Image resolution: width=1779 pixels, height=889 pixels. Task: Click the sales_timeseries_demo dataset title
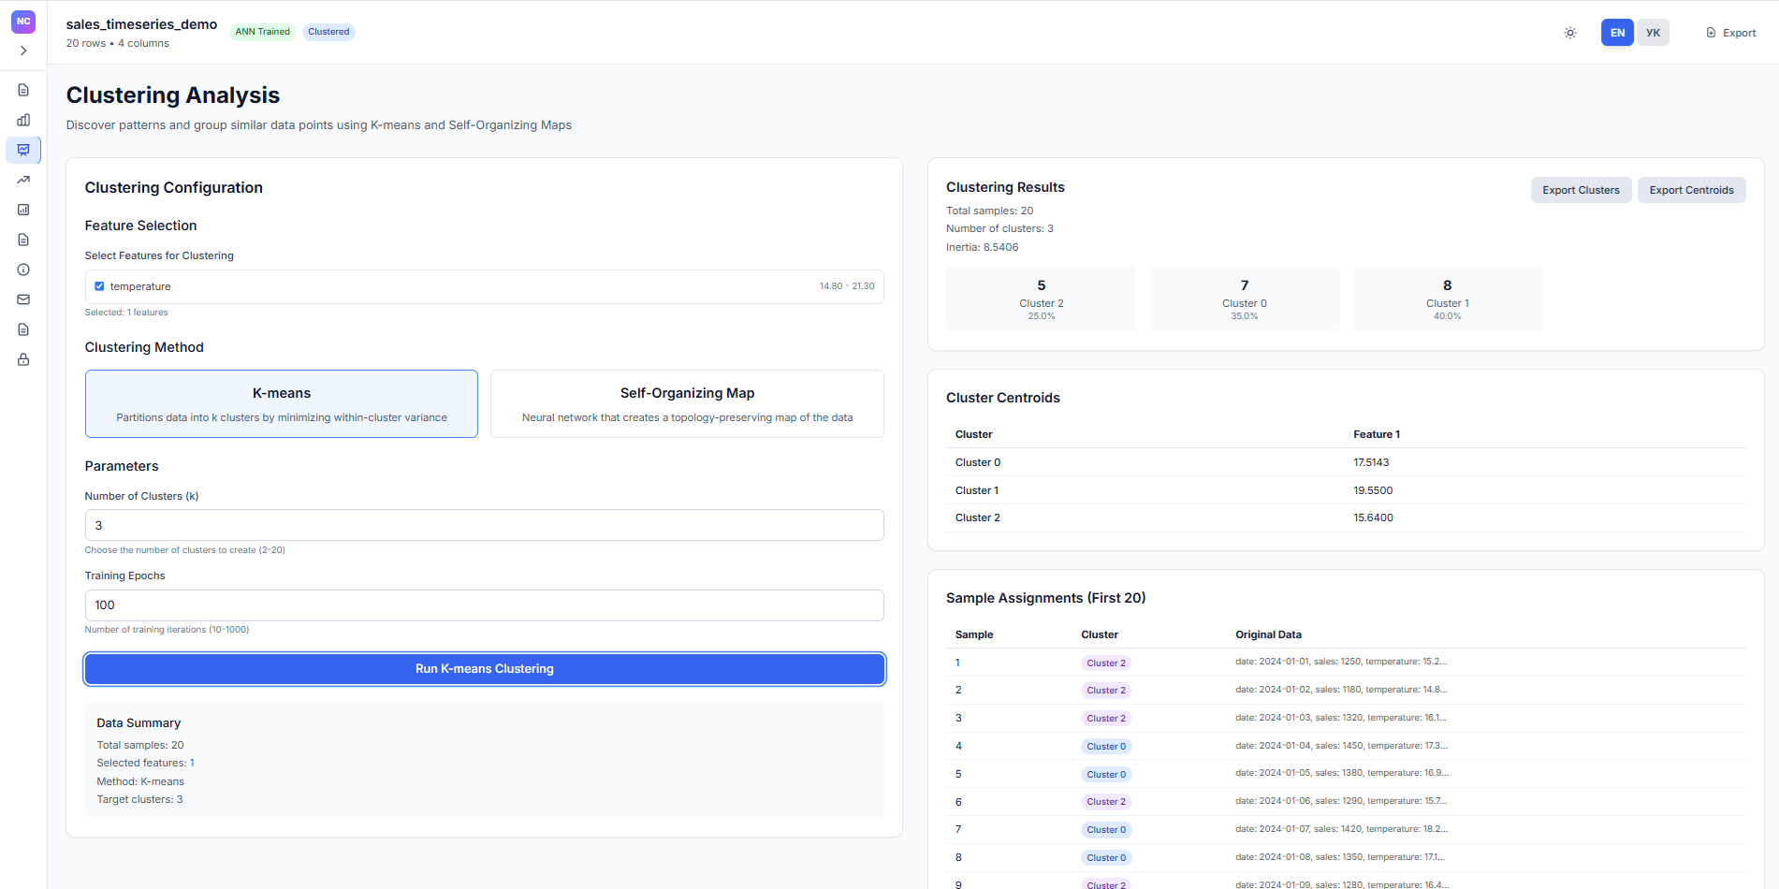pyautogui.click(x=141, y=24)
